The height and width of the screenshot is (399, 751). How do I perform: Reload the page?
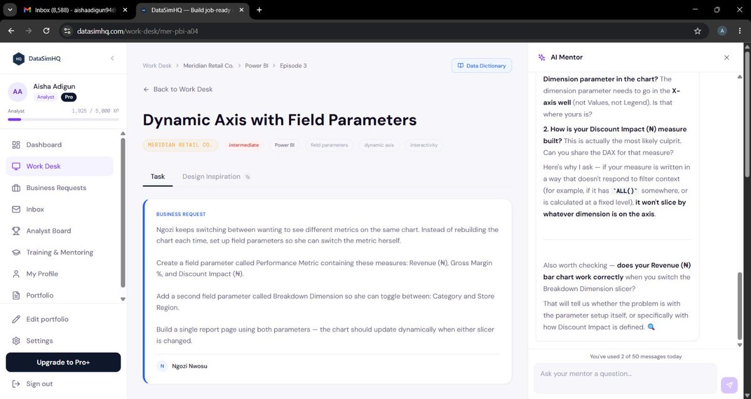(46, 31)
